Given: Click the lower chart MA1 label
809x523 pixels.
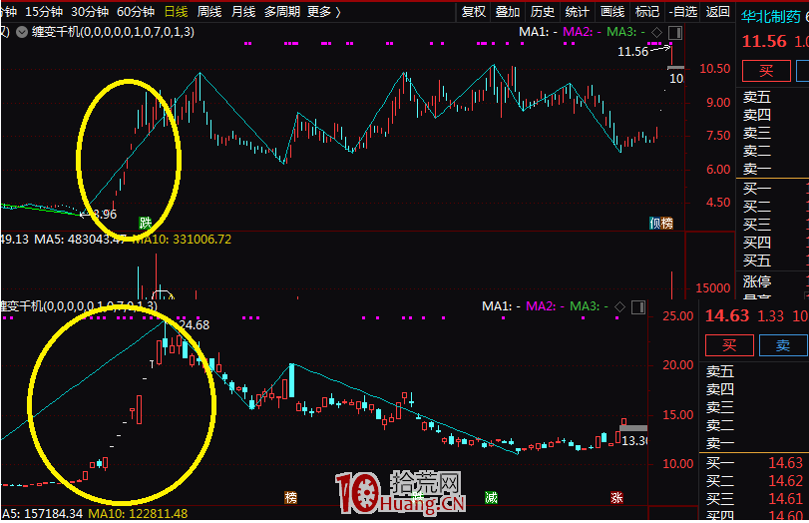Looking at the screenshot, I should [x=501, y=306].
